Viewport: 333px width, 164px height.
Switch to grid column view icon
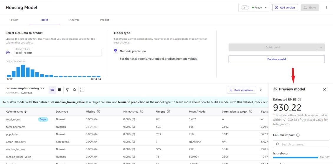(x=60, y=90)
